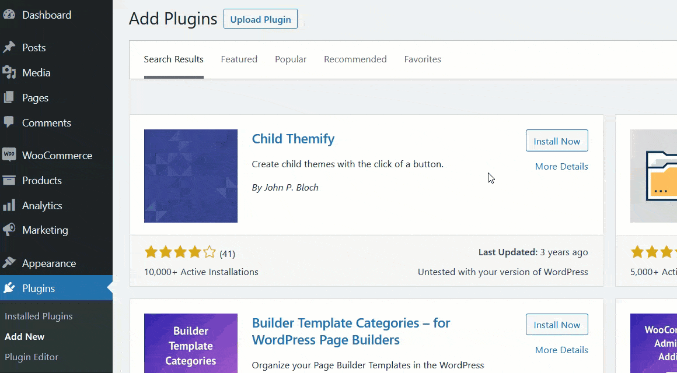Click the Pages icon in sidebar
This screenshot has width=677, height=373.
(x=9, y=97)
